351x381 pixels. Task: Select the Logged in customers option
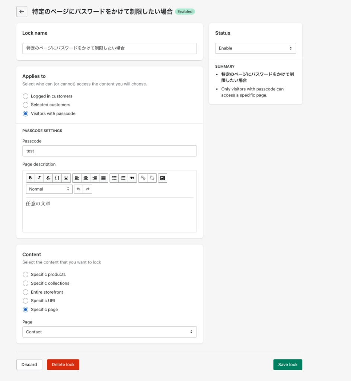(x=26, y=96)
